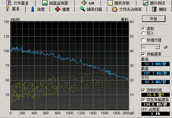172x118 pixels.
Task: Select the Write (写入) radio button
Action: (x=143, y=33)
